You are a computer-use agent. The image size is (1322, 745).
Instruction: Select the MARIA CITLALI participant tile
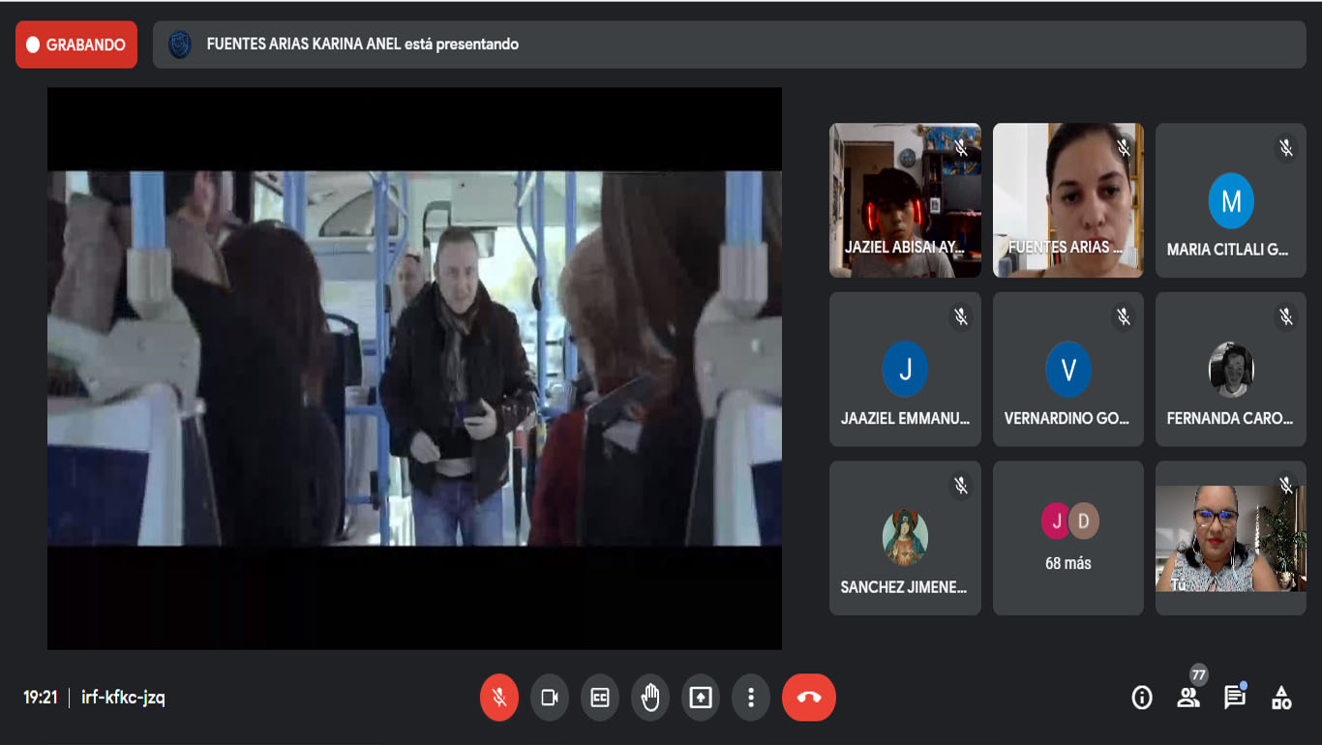pos(1230,200)
